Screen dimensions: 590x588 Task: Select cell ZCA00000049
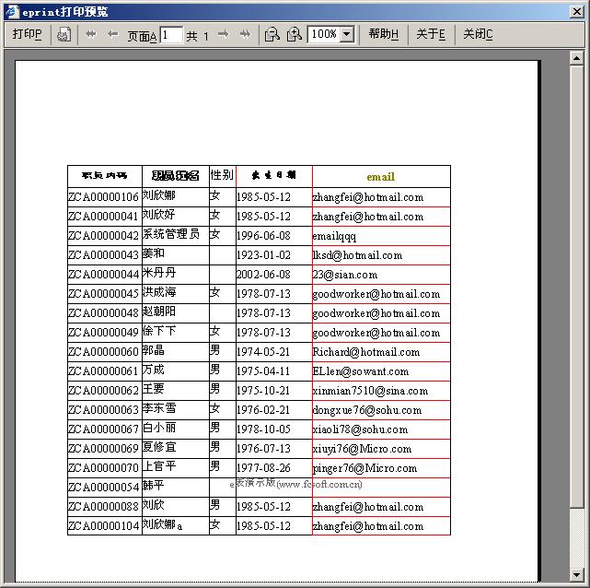[x=105, y=333]
